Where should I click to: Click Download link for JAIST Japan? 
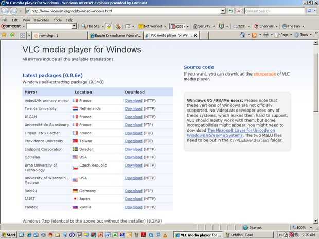133,199
